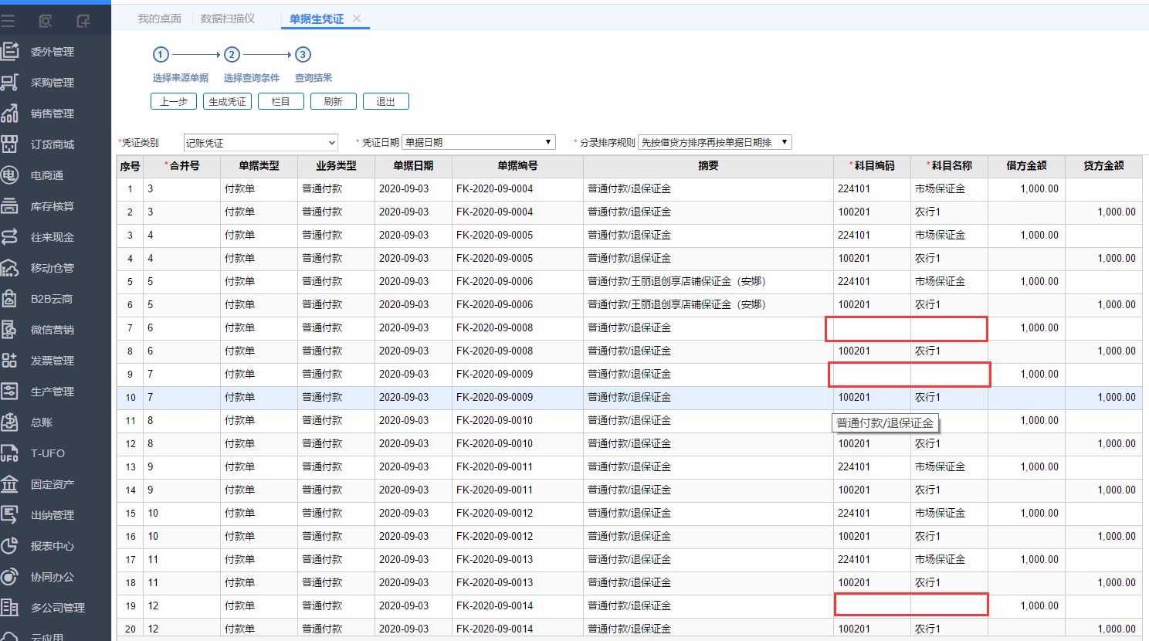Click 224101 code in row 3
The width and height of the screenshot is (1149, 641).
click(854, 236)
